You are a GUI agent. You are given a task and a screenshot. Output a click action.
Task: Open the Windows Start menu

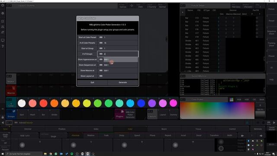3,154
